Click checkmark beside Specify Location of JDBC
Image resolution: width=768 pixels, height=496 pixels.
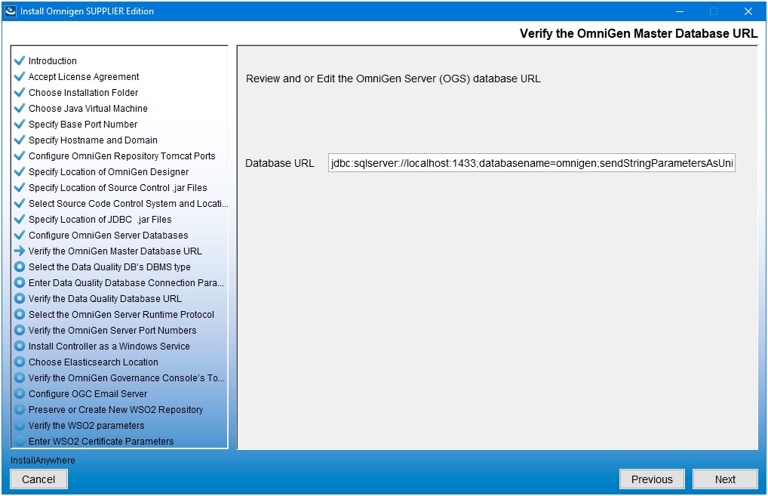pyautogui.click(x=20, y=219)
